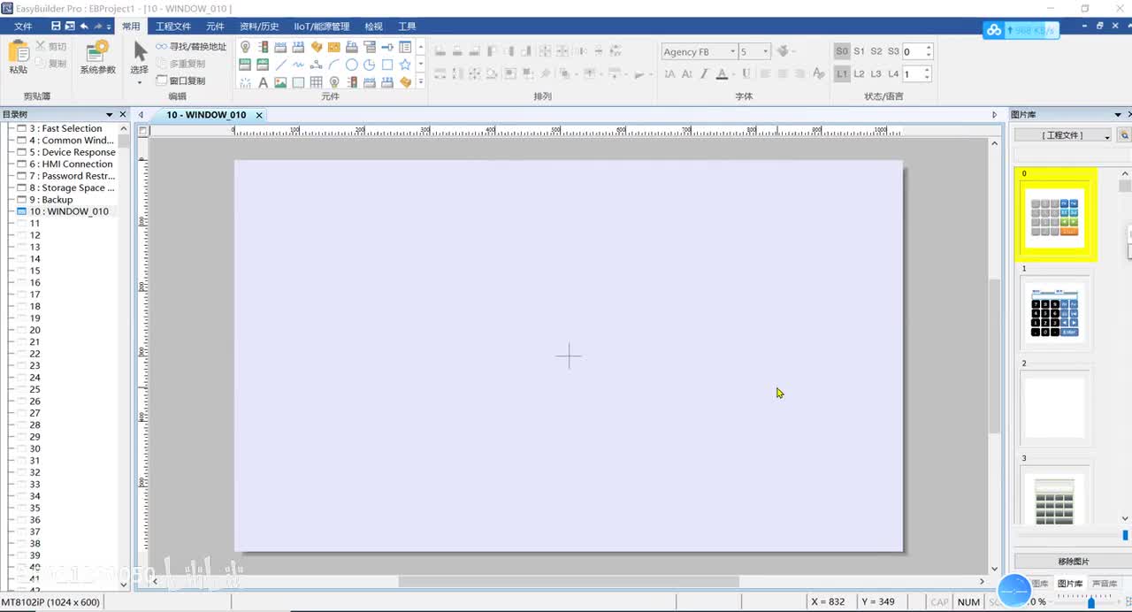Select the pie shape tool
The width and height of the screenshot is (1132, 612).
370,65
